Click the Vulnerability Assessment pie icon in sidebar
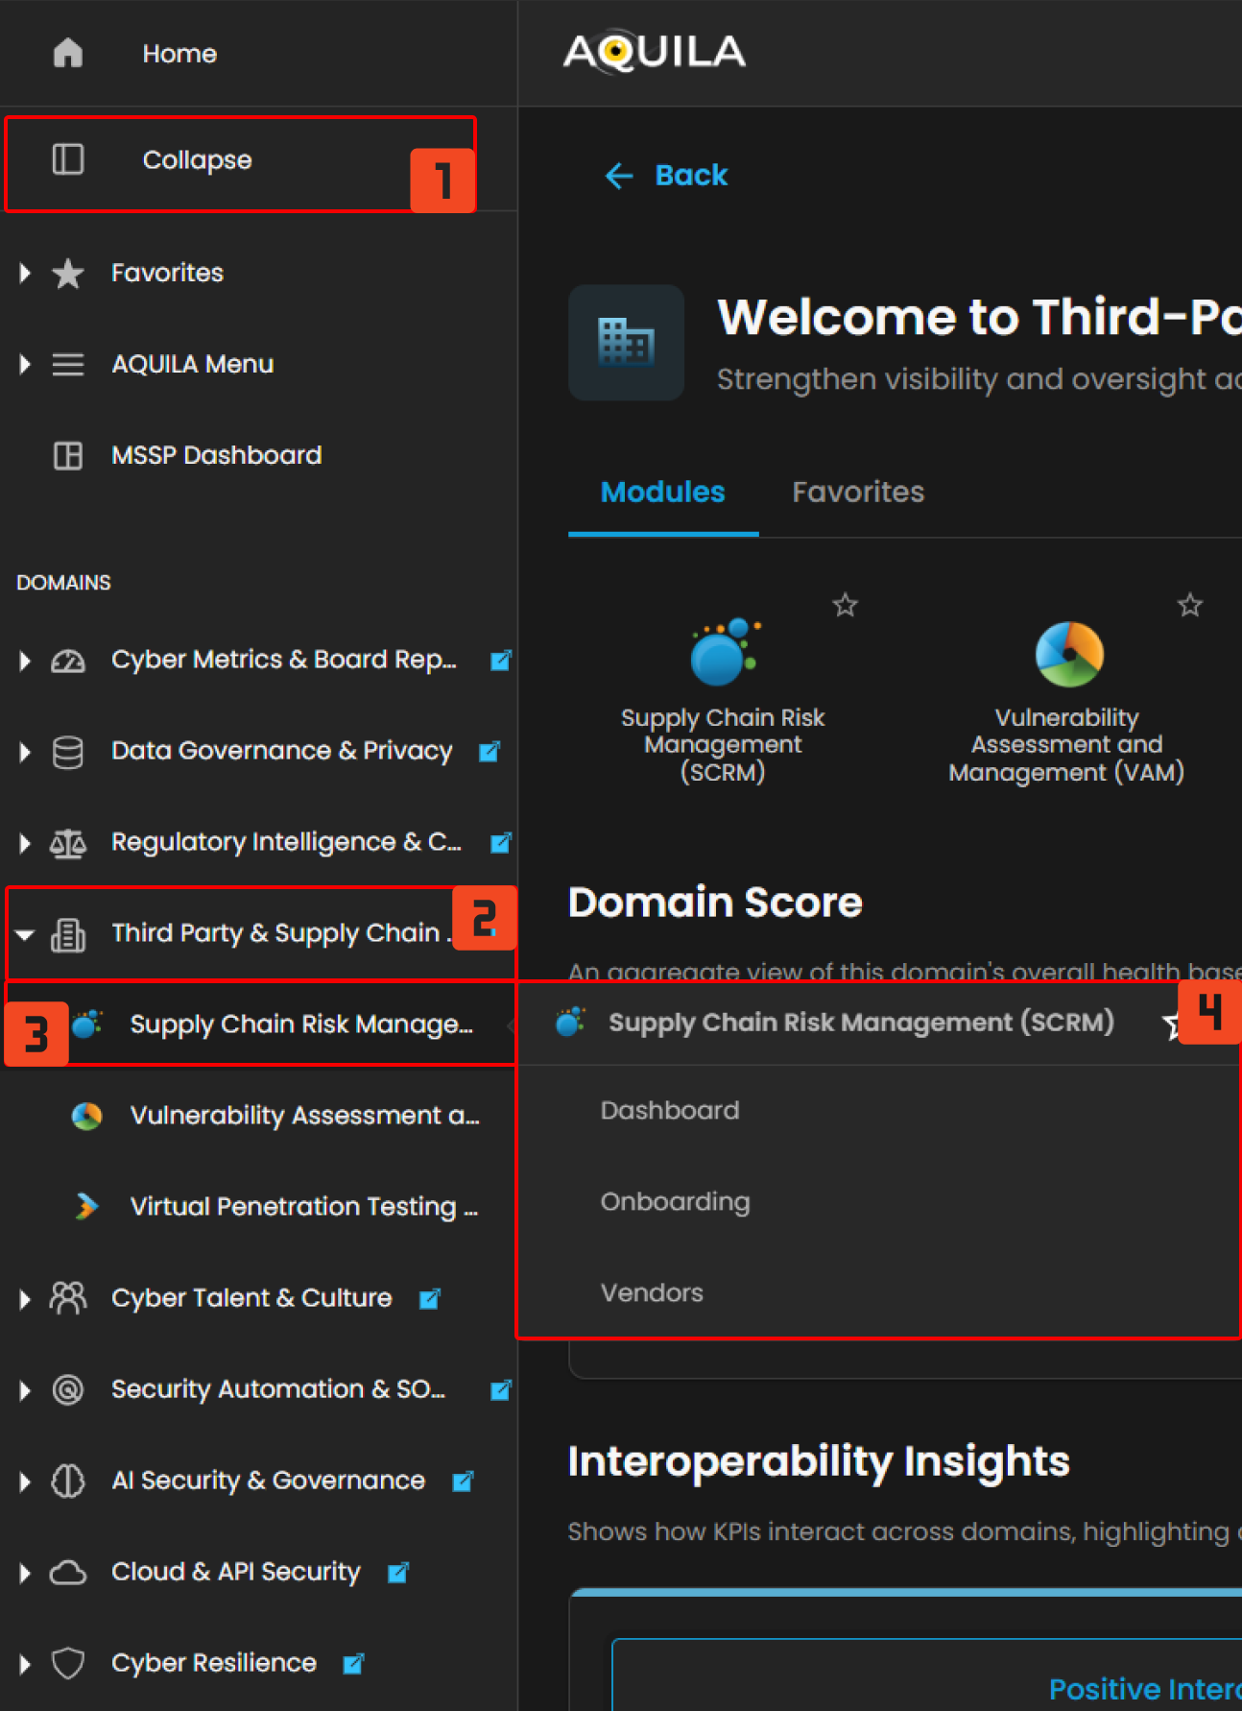This screenshot has height=1711, width=1242. (x=86, y=1116)
